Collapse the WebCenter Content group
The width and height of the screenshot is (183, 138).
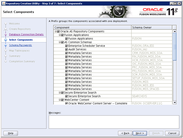pos(60,100)
